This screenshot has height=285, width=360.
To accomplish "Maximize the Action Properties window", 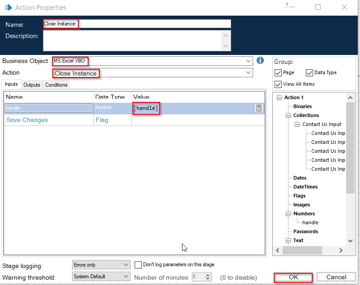I will tap(318, 7).
